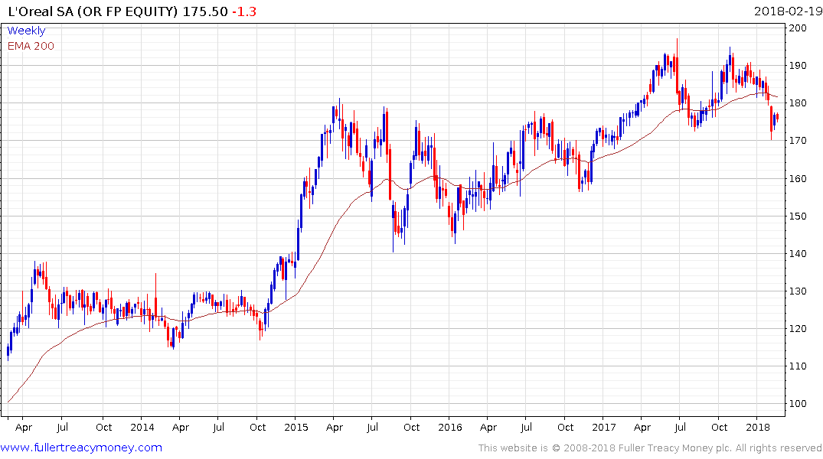Click the 200 price axis label

tap(797, 28)
